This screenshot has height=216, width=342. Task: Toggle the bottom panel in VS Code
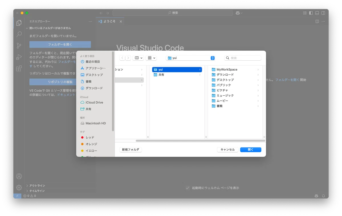[x=317, y=13]
